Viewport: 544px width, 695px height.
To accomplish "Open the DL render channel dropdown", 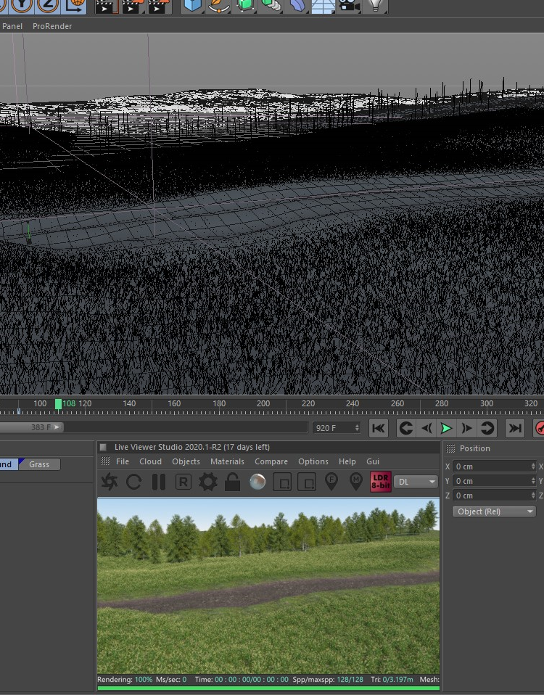I will click(x=416, y=482).
